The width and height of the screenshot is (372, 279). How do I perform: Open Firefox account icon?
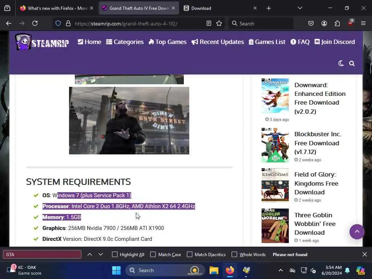click(324, 24)
